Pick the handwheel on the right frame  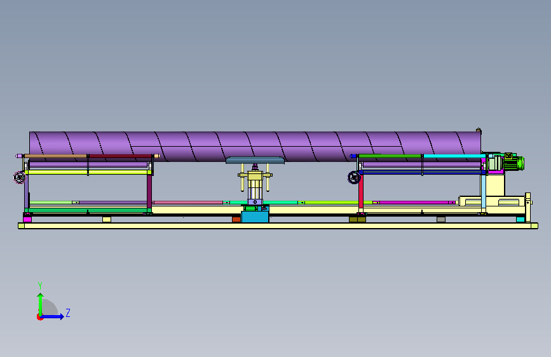(x=354, y=177)
